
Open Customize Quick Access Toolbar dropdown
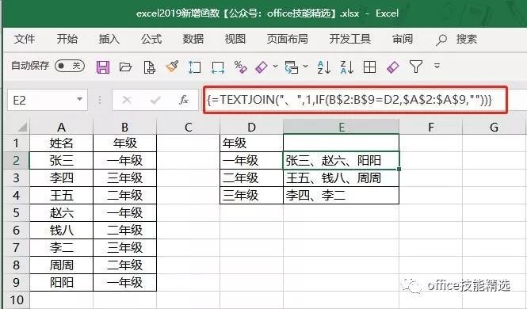(437, 66)
